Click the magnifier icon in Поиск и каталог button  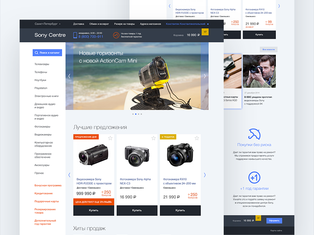point(37,53)
